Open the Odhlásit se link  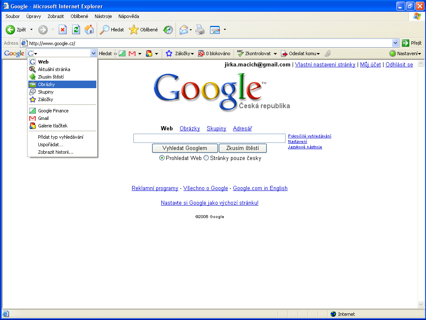click(399, 65)
